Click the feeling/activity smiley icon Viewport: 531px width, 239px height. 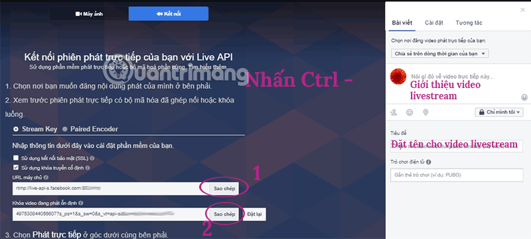410,112
